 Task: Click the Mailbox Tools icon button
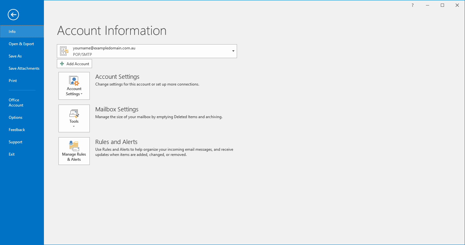[74, 114]
